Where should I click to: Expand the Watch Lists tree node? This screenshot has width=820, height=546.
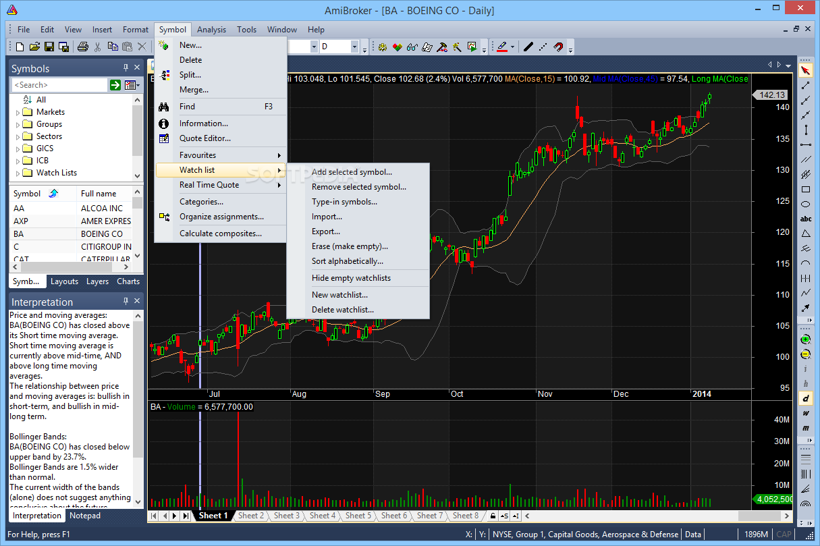pyautogui.click(x=18, y=173)
